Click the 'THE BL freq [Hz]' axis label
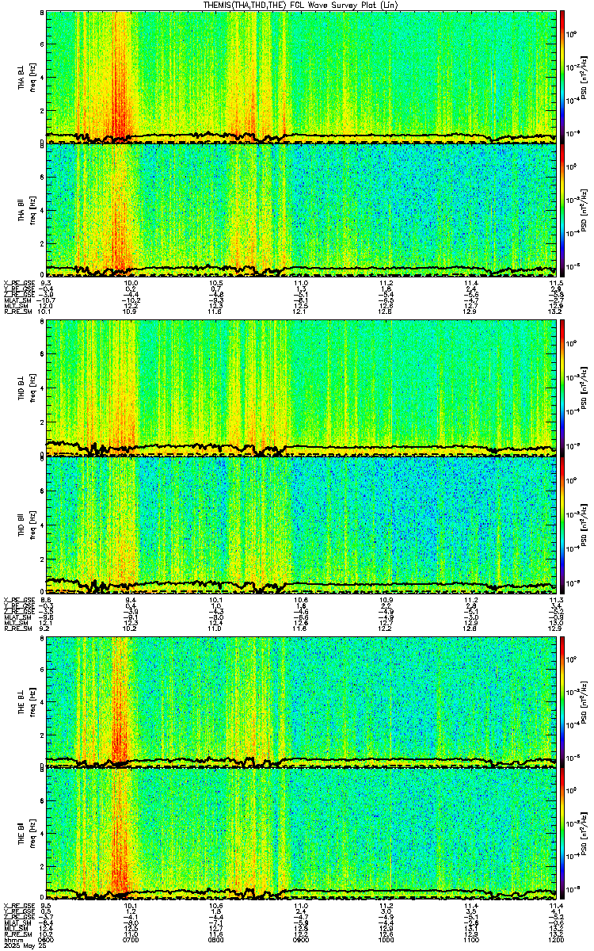Image resolution: width=594 pixels, height=951 pixels. pyautogui.click(x=26, y=701)
